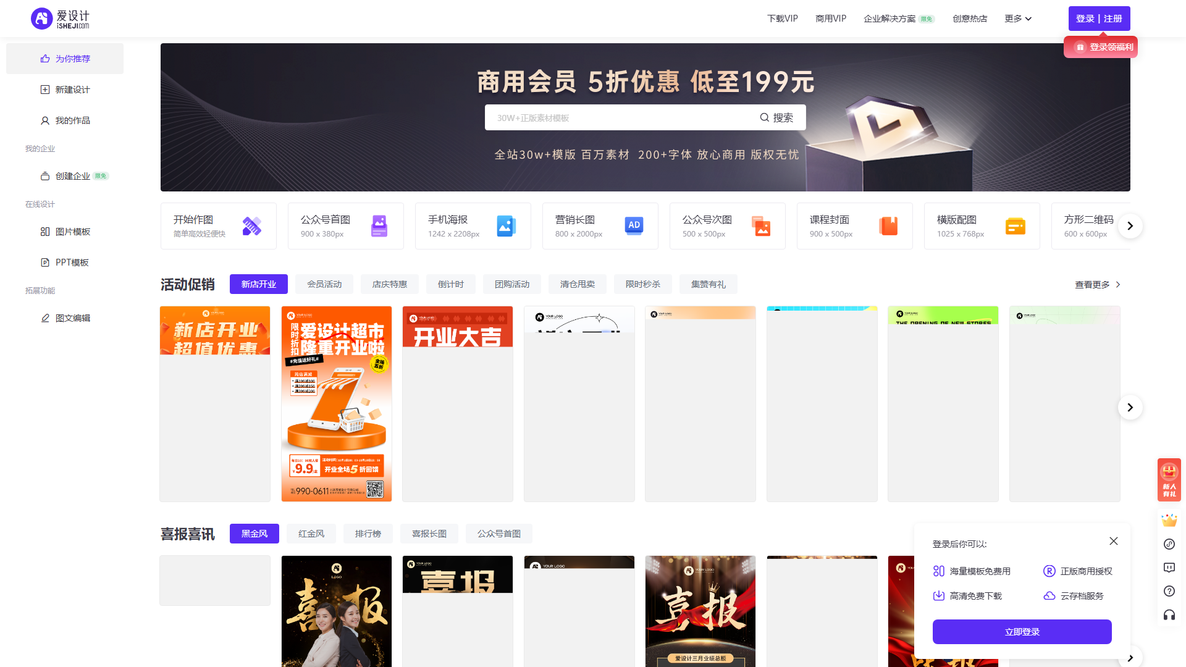
Task: Open the feedback message icon
Action: 1169,568
